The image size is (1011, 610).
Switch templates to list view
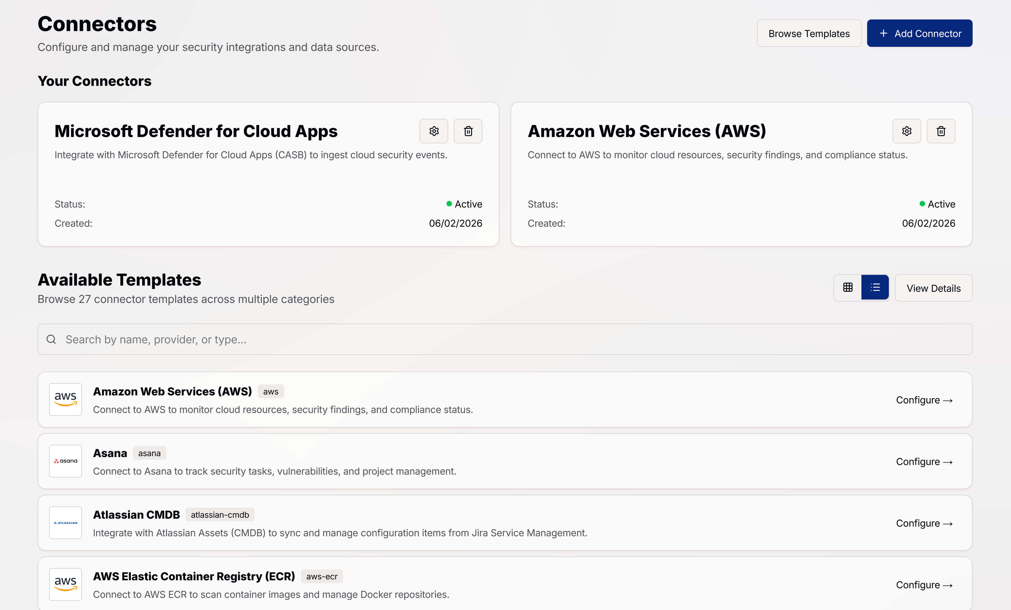pos(875,288)
